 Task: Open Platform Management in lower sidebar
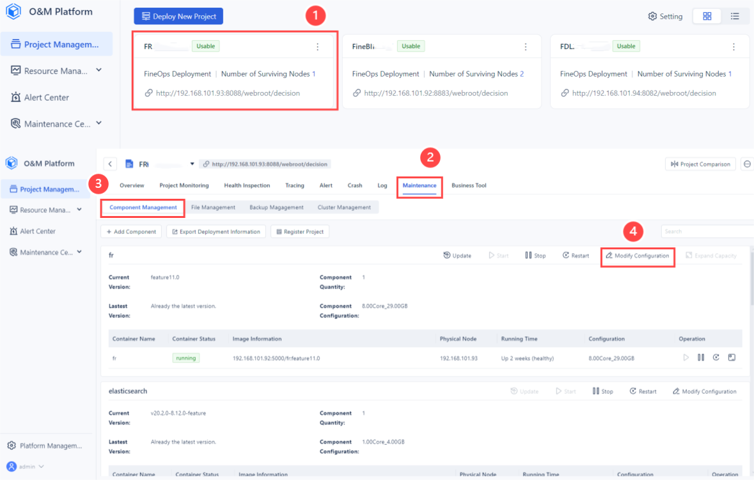[x=45, y=446]
